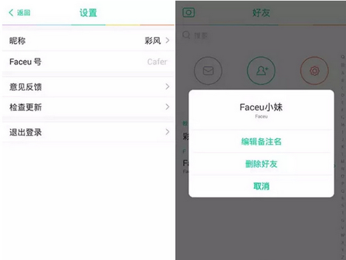Tap the 检查更新 row label
This screenshot has height=260, width=346.
pyautogui.click(x=25, y=107)
